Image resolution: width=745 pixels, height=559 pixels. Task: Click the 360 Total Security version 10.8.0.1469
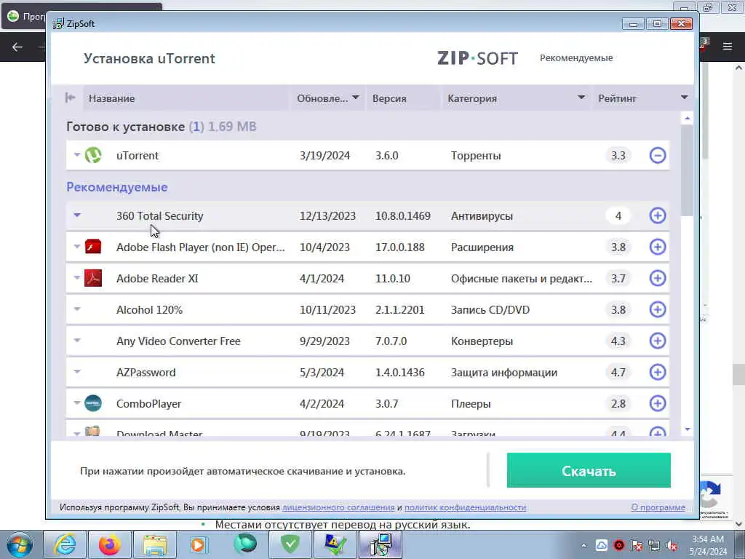point(403,215)
